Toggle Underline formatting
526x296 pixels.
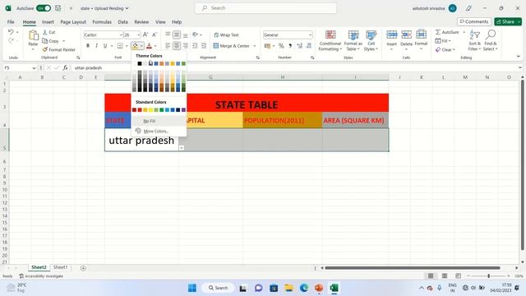coord(105,46)
